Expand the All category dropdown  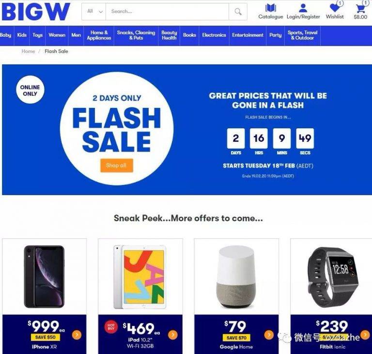pos(94,12)
